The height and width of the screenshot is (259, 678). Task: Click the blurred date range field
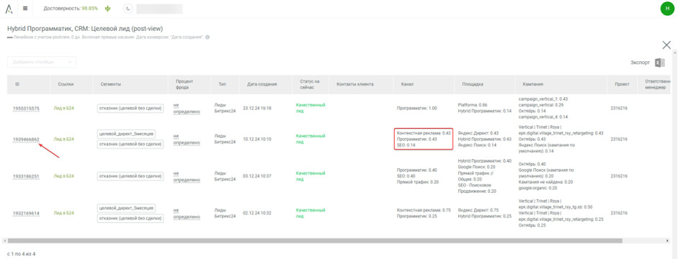click(x=159, y=9)
